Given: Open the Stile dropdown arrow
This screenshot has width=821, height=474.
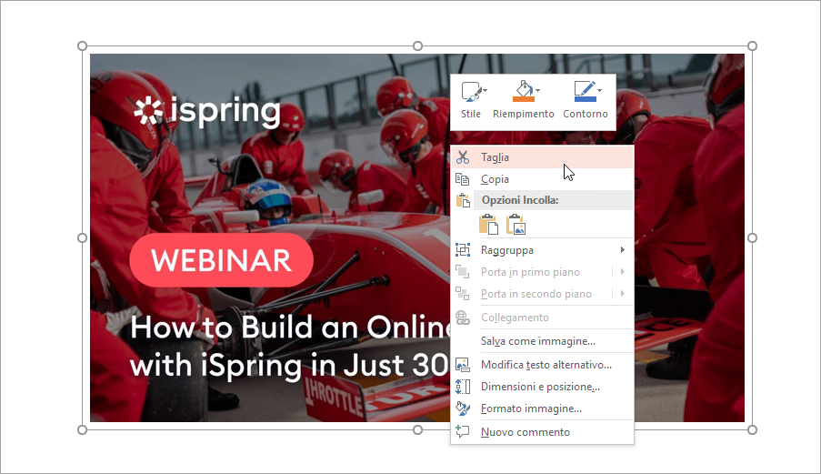Looking at the screenshot, I should click(x=485, y=90).
